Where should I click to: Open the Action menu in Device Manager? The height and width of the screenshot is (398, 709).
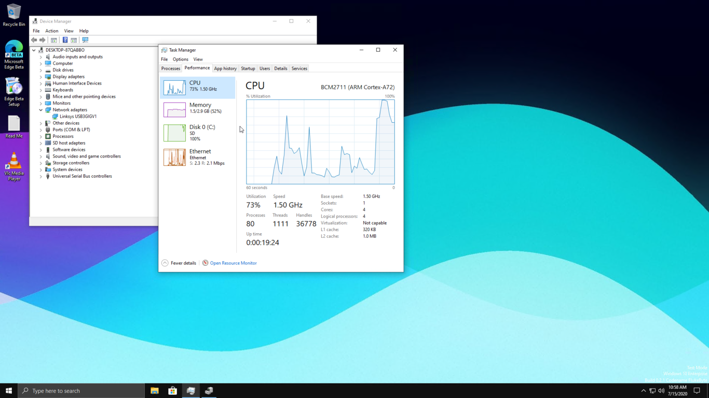click(x=51, y=31)
